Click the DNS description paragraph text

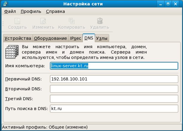[84, 52]
